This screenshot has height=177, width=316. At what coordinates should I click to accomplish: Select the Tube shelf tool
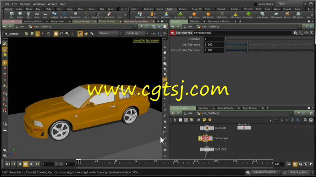tap(28, 15)
